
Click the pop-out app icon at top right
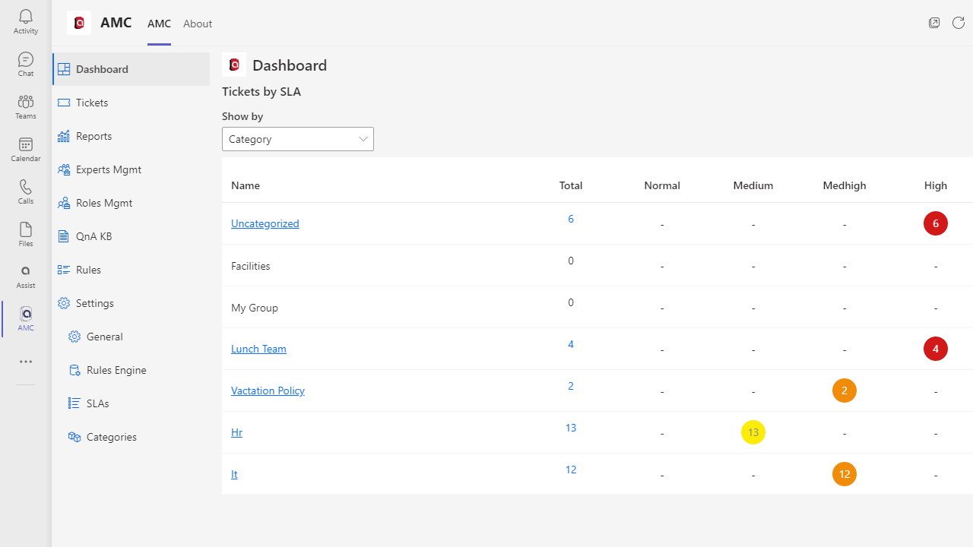(x=934, y=23)
